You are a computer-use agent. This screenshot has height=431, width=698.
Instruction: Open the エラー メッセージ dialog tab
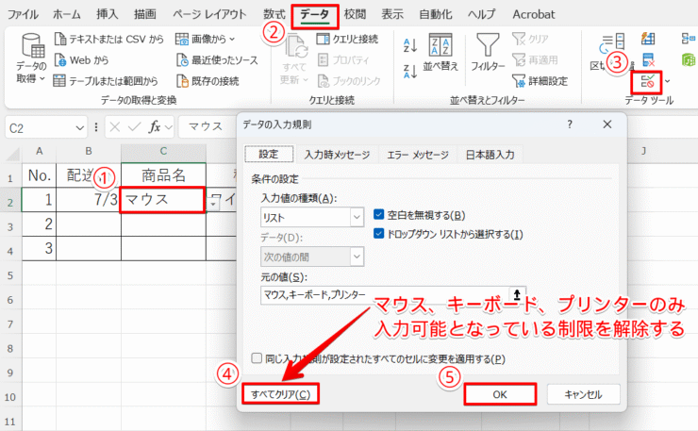(418, 155)
